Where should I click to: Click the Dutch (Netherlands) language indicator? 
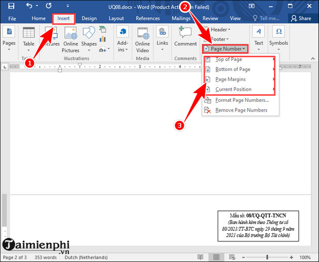click(x=86, y=257)
